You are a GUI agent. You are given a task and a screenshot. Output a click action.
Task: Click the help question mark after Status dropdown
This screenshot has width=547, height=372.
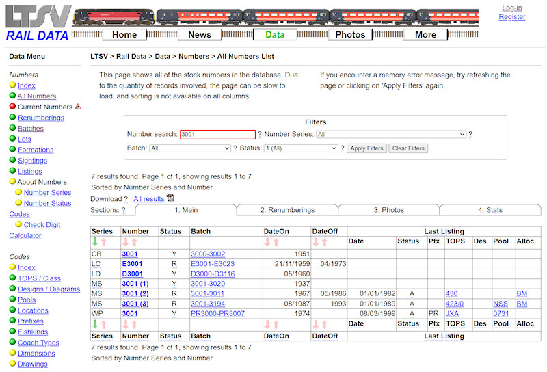pyautogui.click(x=343, y=148)
